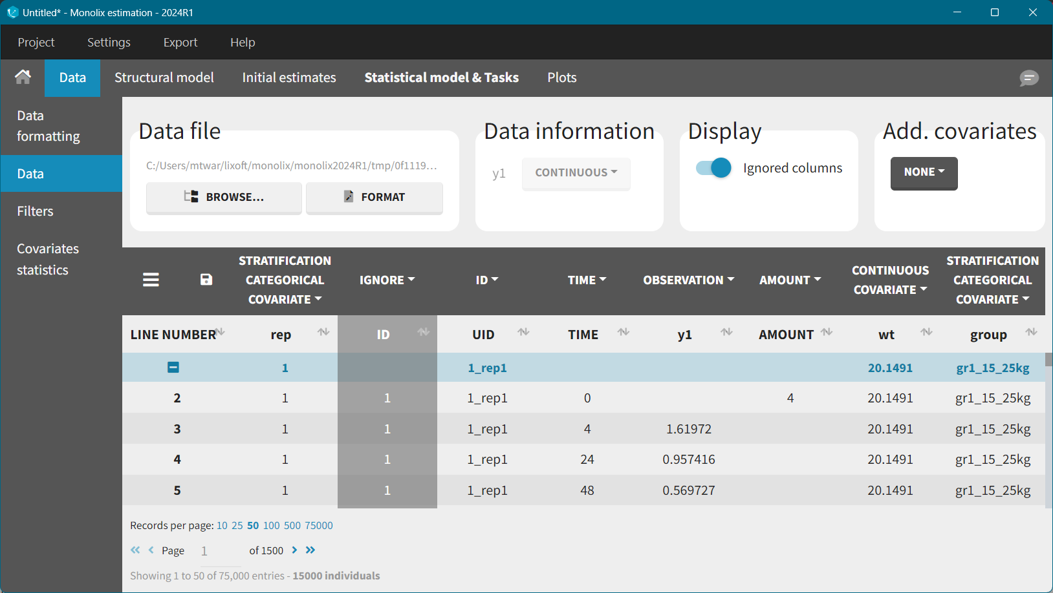1053x593 pixels.
Task: Expand the IGNORE column type dropdown
Action: pyautogui.click(x=387, y=280)
